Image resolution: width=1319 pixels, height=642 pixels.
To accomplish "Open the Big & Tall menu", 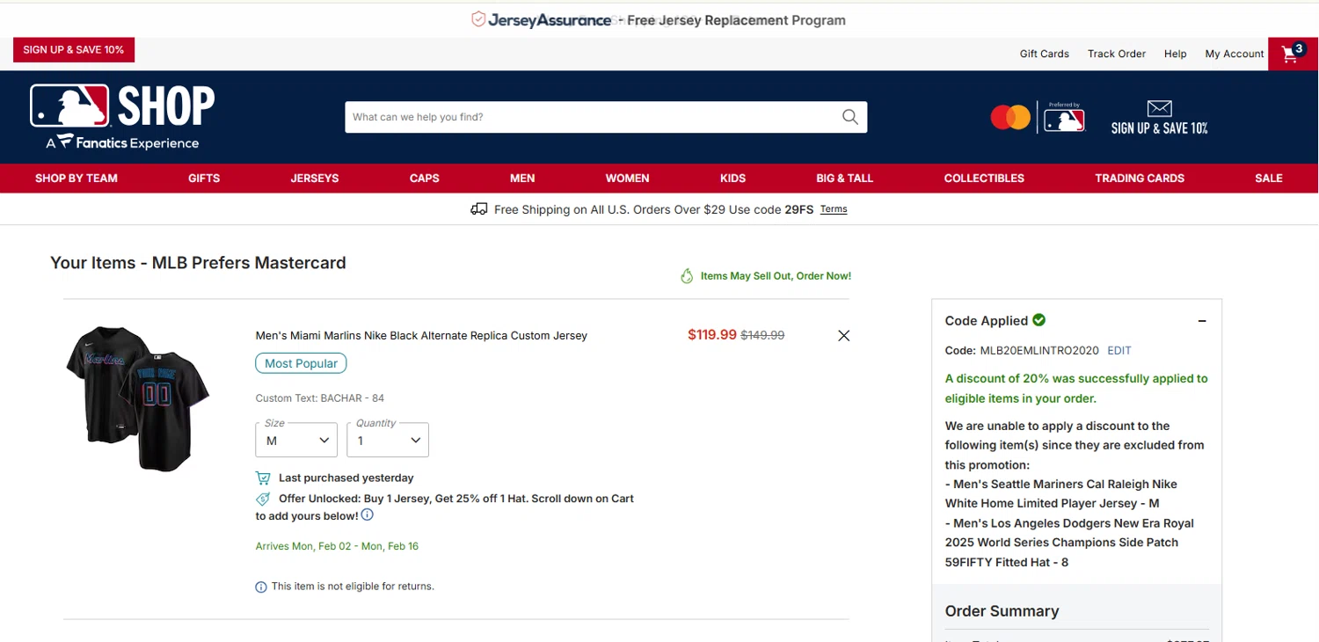I will tap(845, 178).
